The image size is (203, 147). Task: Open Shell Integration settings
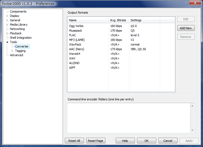(21, 38)
